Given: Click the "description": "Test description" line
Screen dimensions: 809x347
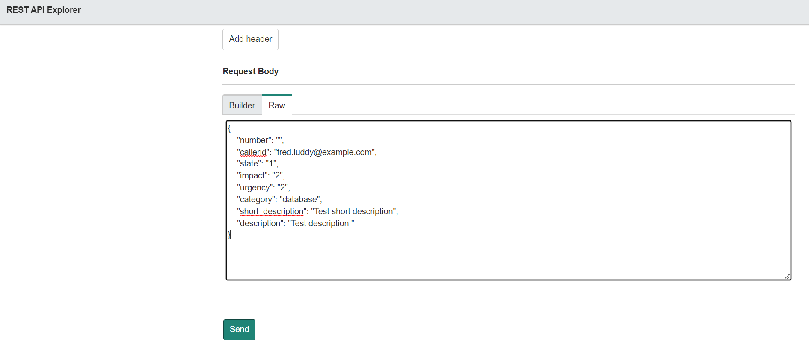Looking at the screenshot, I should click(x=296, y=223).
